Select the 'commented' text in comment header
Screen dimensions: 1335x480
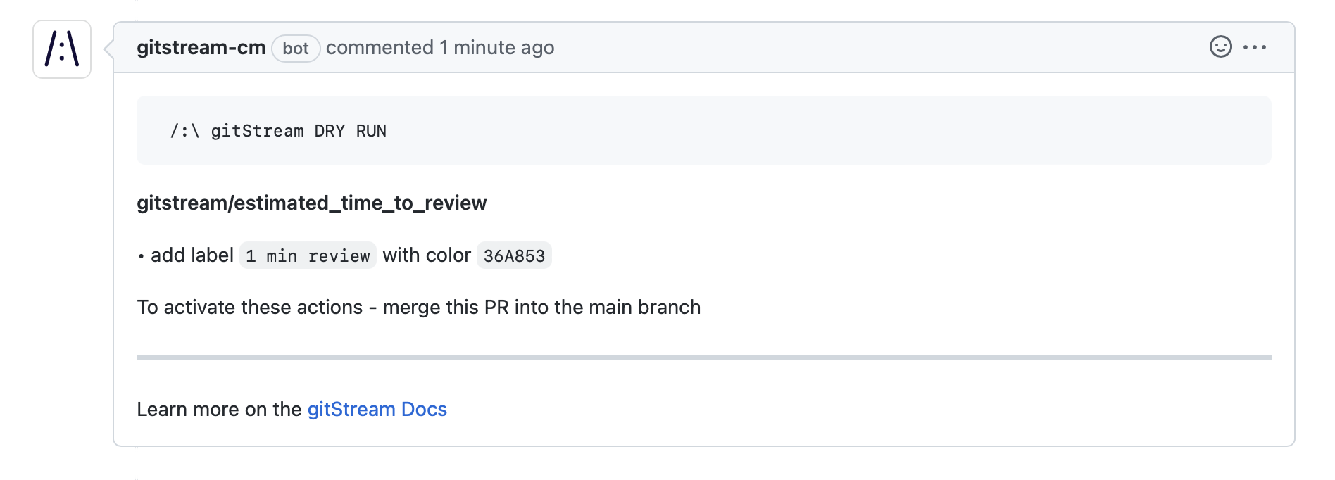coord(380,47)
